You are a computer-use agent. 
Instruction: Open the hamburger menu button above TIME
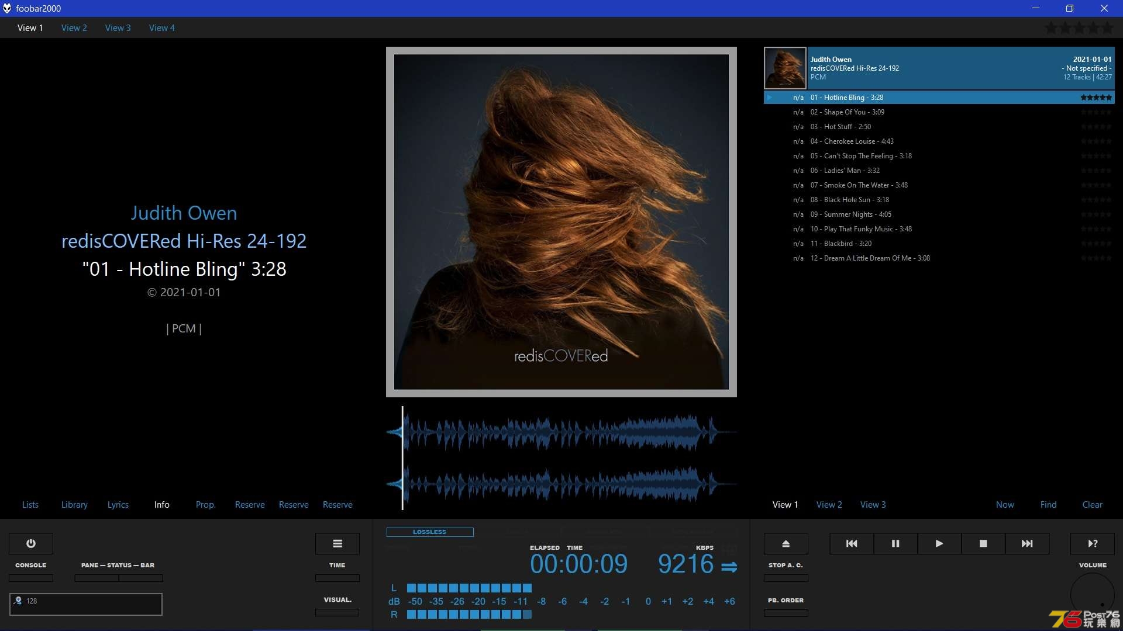point(337,543)
